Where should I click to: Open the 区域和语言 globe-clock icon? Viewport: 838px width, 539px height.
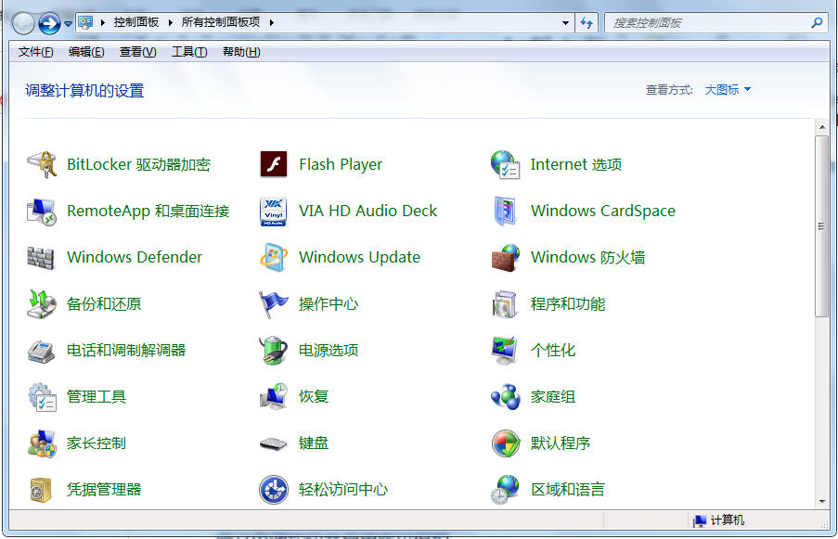tap(505, 490)
